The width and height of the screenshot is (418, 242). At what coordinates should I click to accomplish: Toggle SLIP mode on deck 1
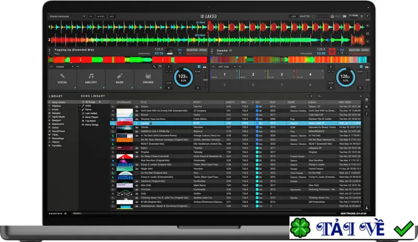198,71
